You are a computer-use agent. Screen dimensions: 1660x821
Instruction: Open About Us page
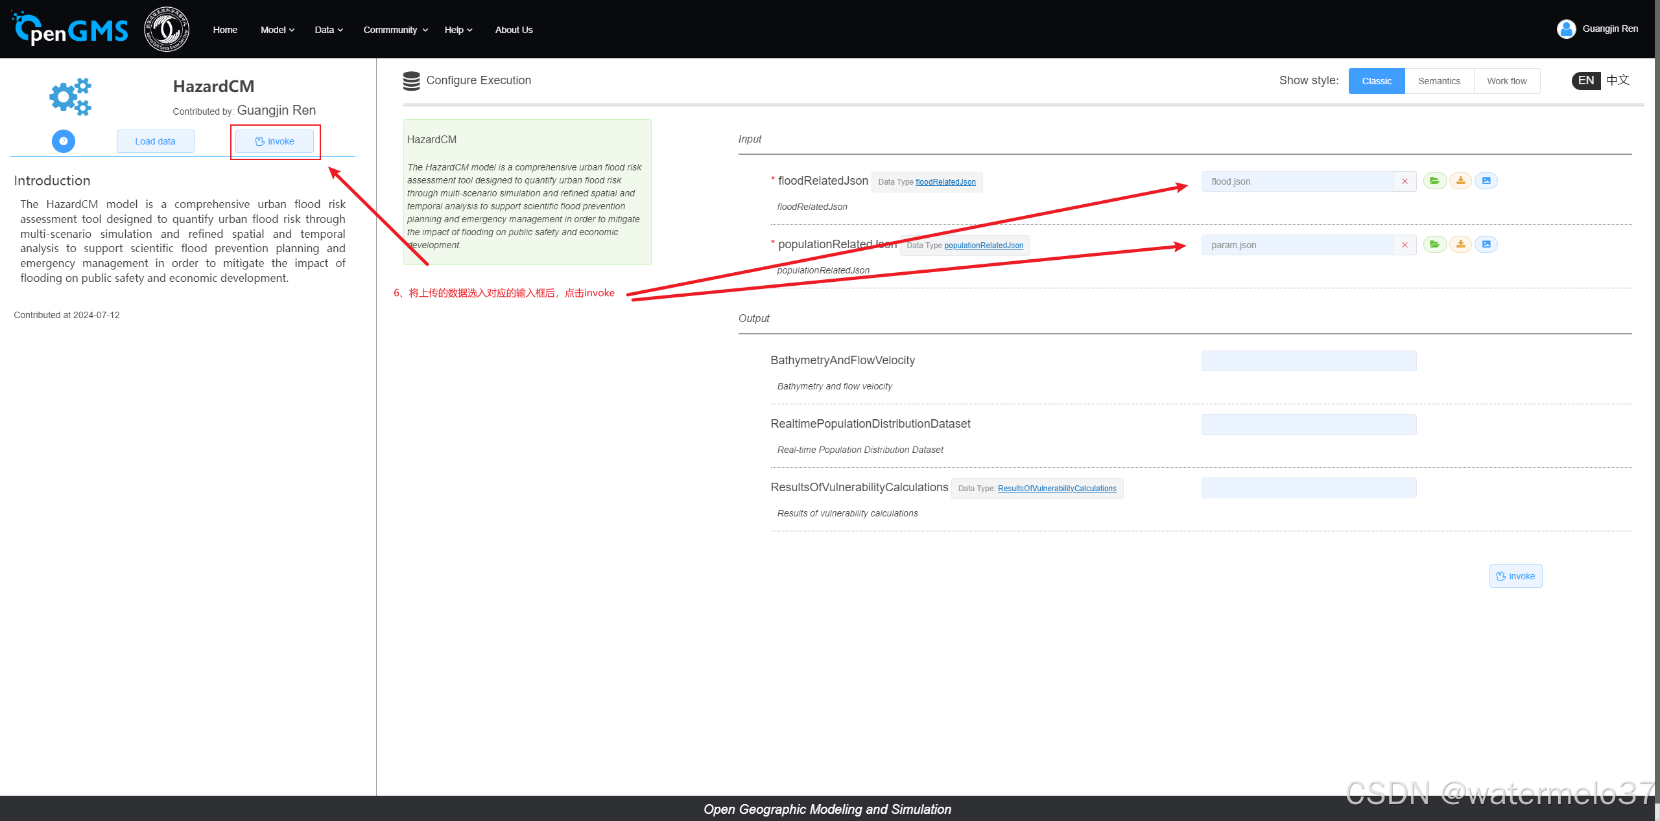(514, 30)
